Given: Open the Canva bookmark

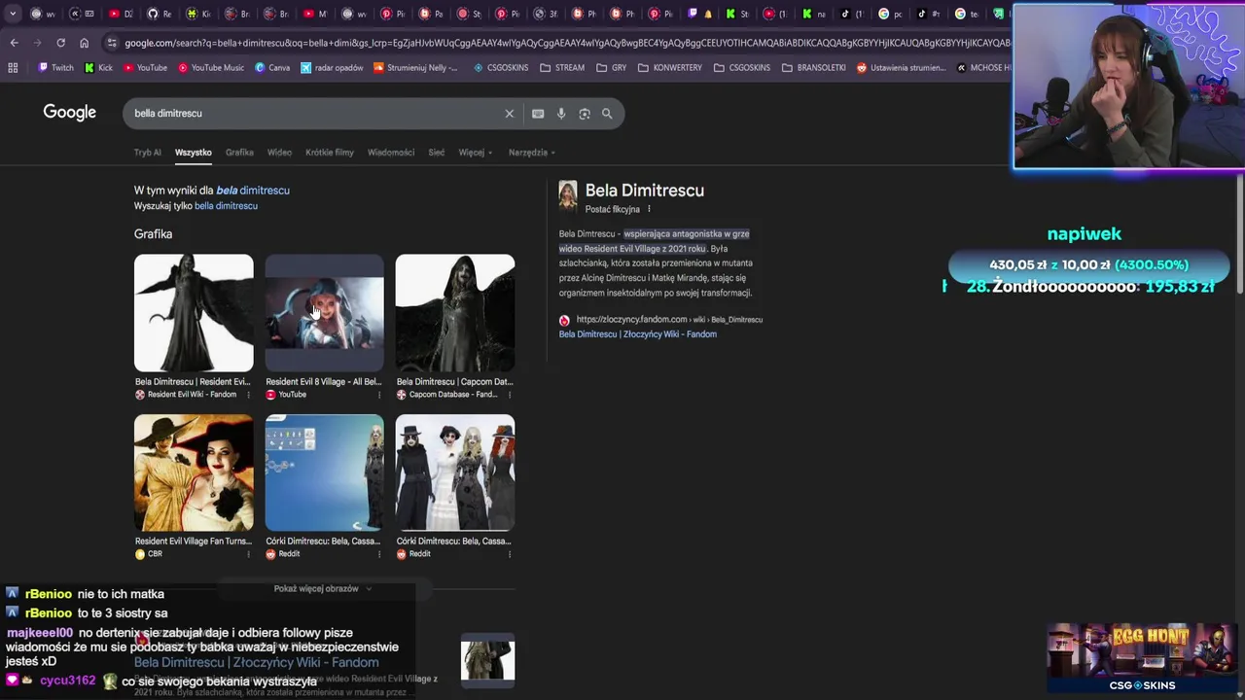Looking at the screenshot, I should coord(272,68).
